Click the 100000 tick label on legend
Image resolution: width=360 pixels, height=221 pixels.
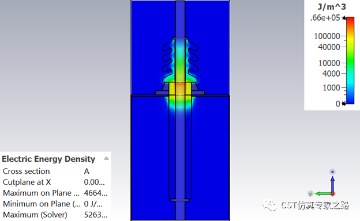[327, 36]
